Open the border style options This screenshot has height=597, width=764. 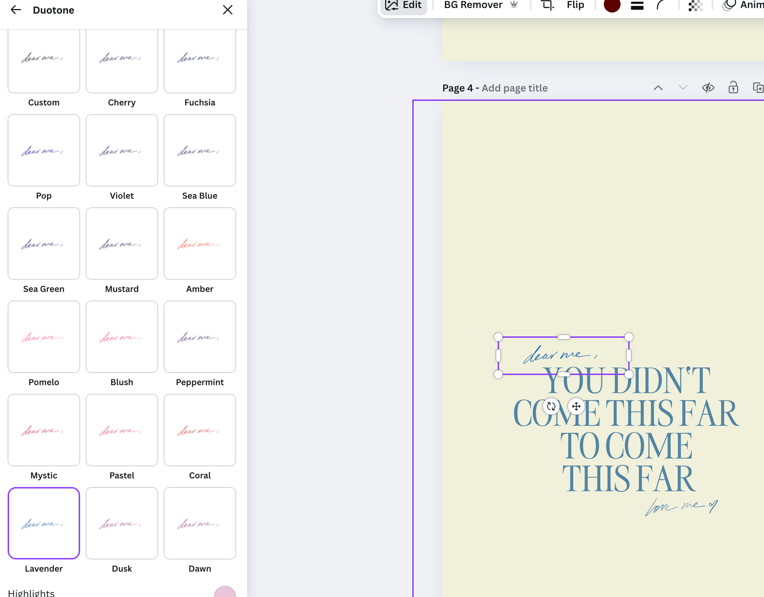637,5
